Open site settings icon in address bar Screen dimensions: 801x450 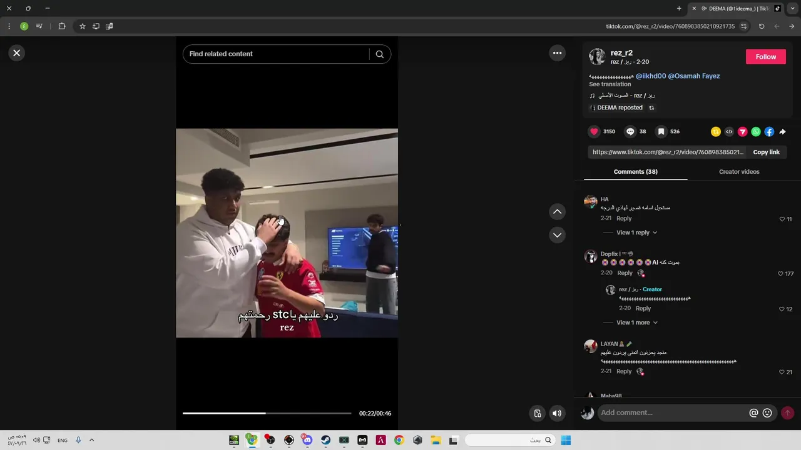click(743, 26)
